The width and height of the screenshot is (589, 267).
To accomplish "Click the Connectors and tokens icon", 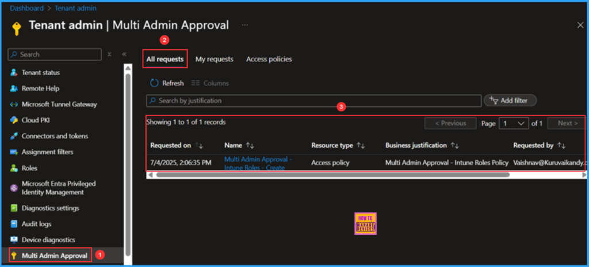I will click(14, 136).
